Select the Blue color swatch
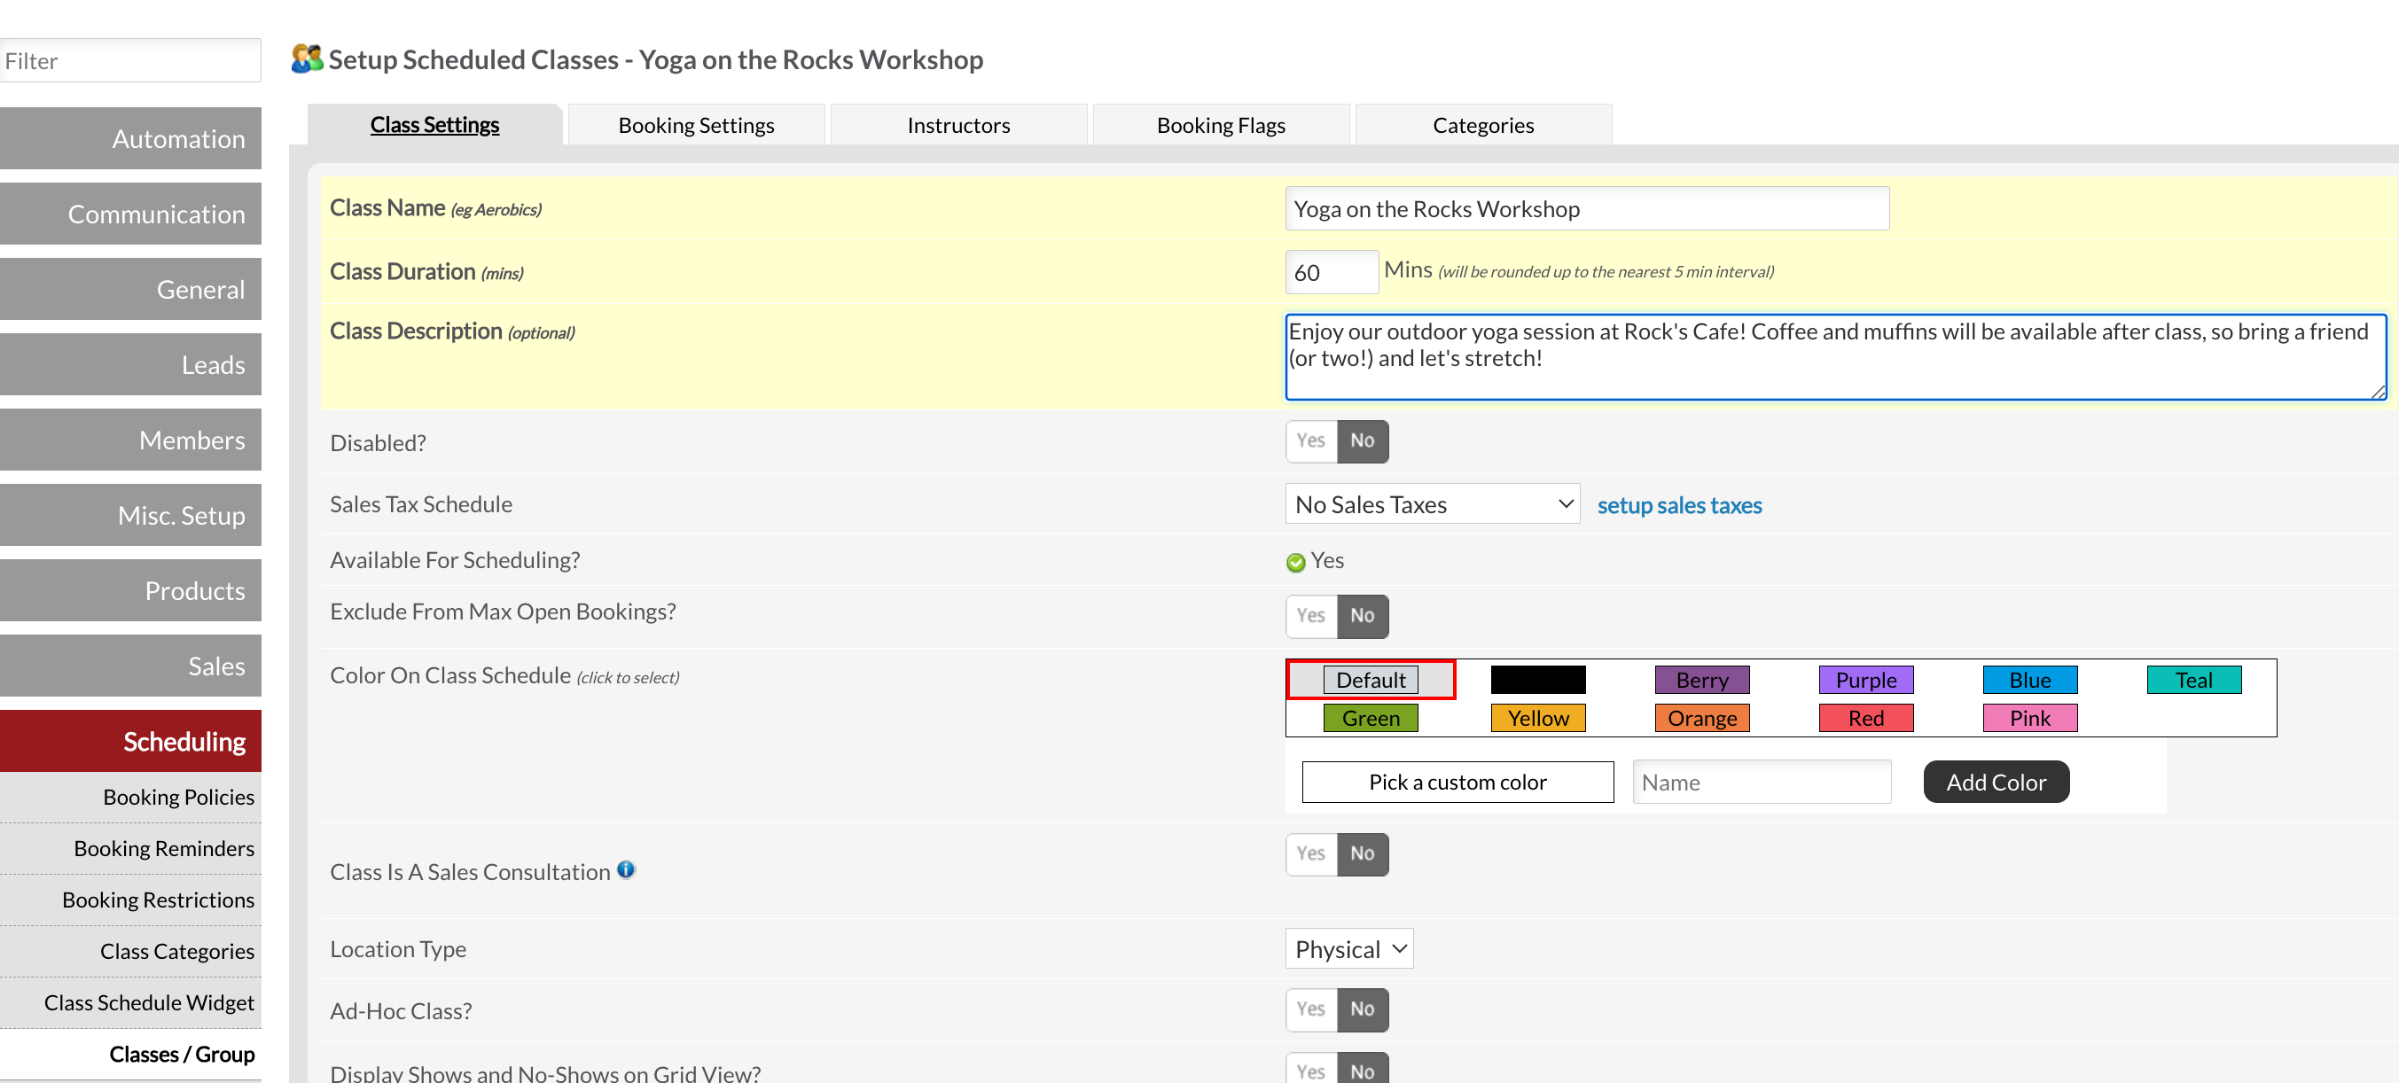 (x=2030, y=680)
